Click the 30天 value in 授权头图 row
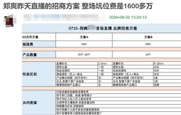The image size is (181, 115). 156,67
